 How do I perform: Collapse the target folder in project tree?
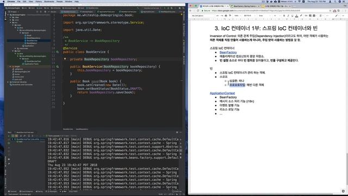(x=10, y=66)
